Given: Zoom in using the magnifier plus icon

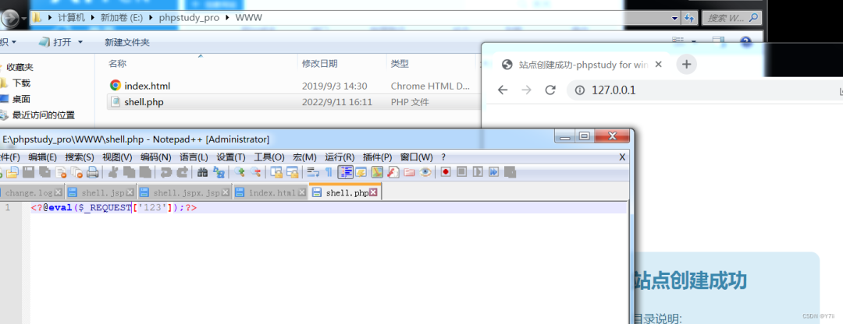Looking at the screenshot, I should (x=240, y=172).
